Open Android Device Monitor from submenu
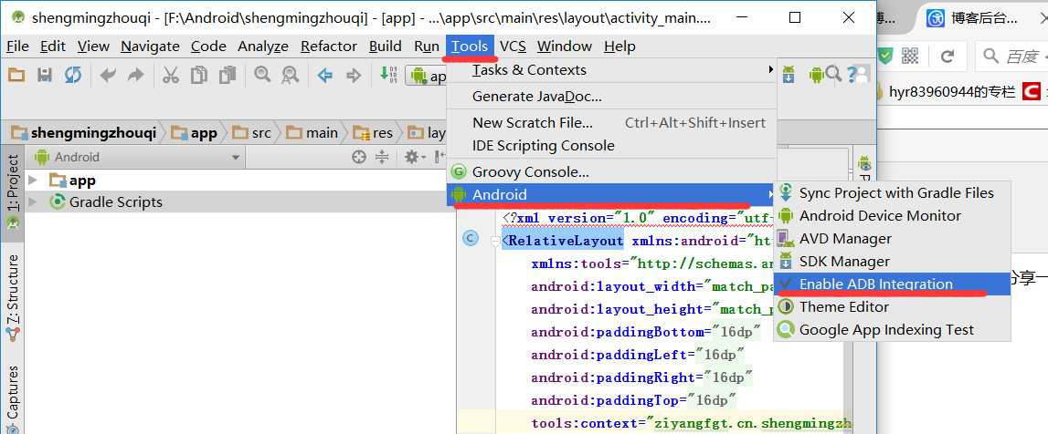The image size is (1048, 434). pyautogui.click(x=893, y=216)
